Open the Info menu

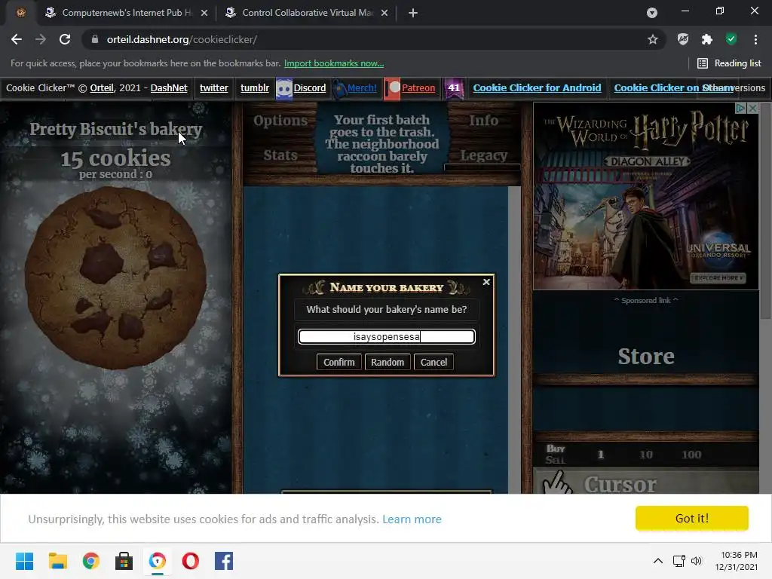(483, 120)
